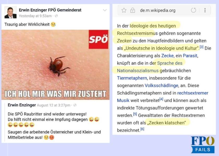Click footnote reference [3]

[201, 47]
